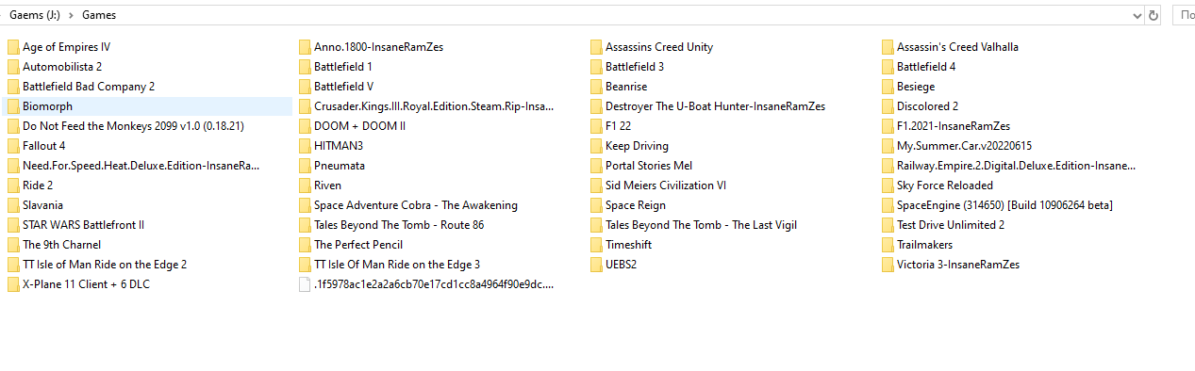Select Space Adventure Cobra - The Awakening
The image size is (1195, 371).
416,205
